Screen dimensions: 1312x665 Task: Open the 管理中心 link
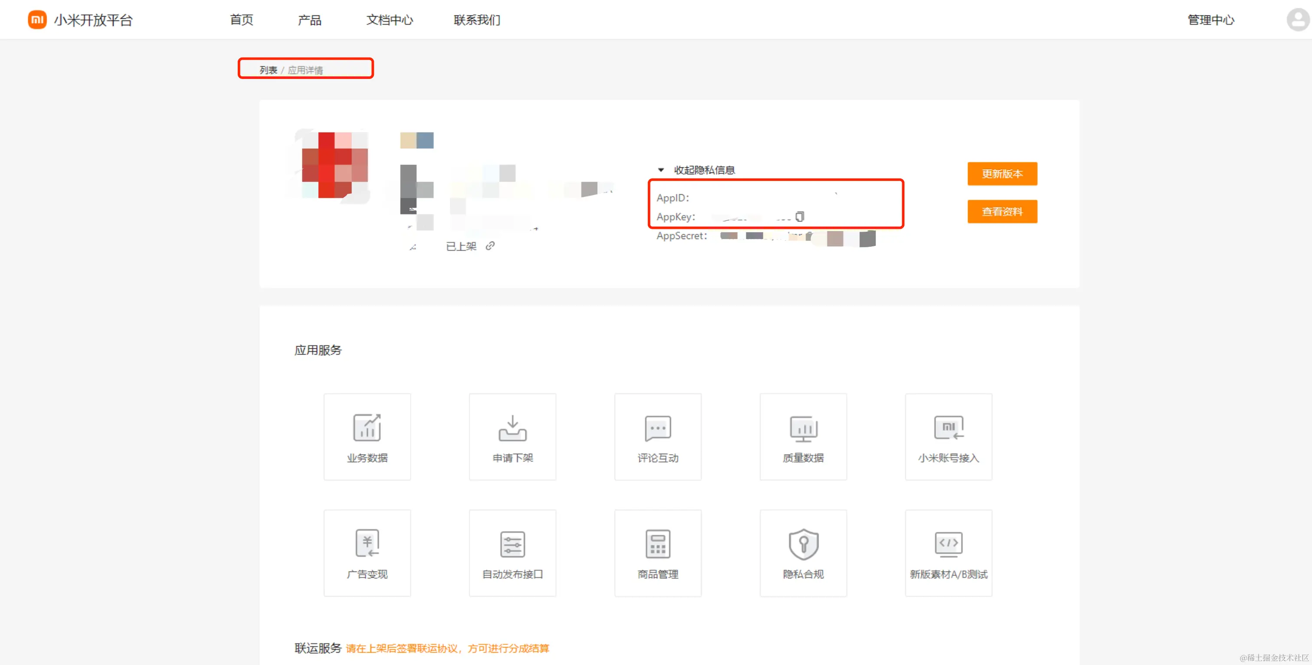pyautogui.click(x=1210, y=20)
